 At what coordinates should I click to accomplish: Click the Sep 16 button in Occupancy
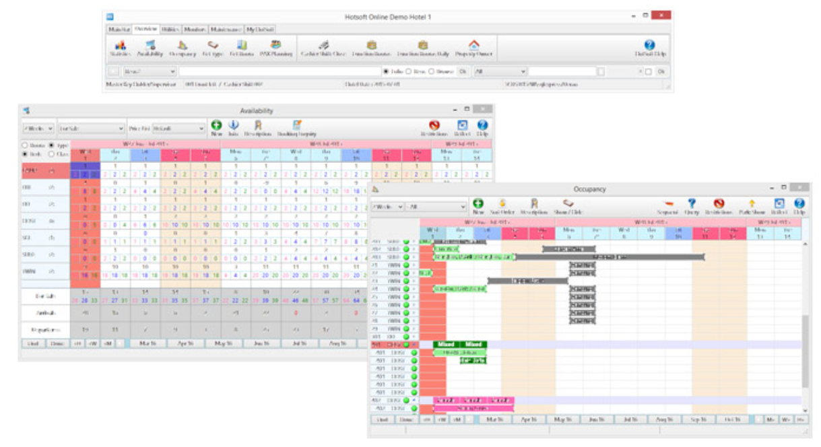(699, 419)
